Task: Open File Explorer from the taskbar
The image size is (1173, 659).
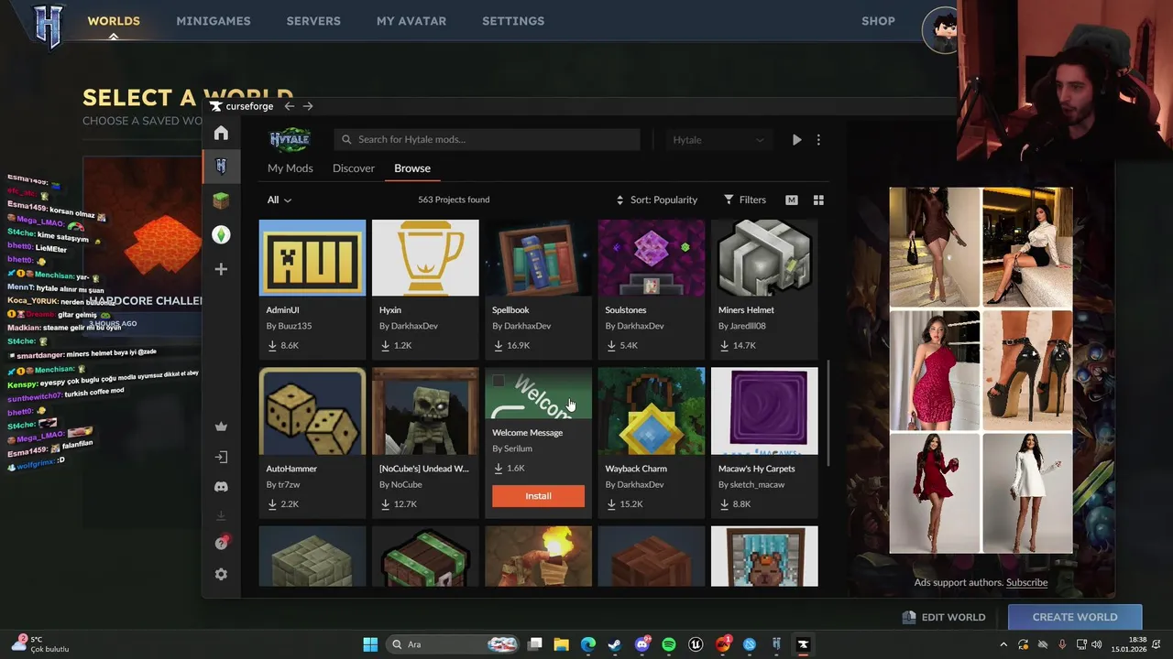Action: coord(562,644)
